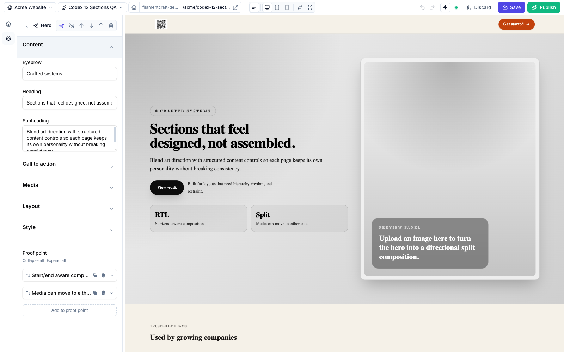Duplicate the Media can move proof point
The image size is (564, 352).
point(95,293)
